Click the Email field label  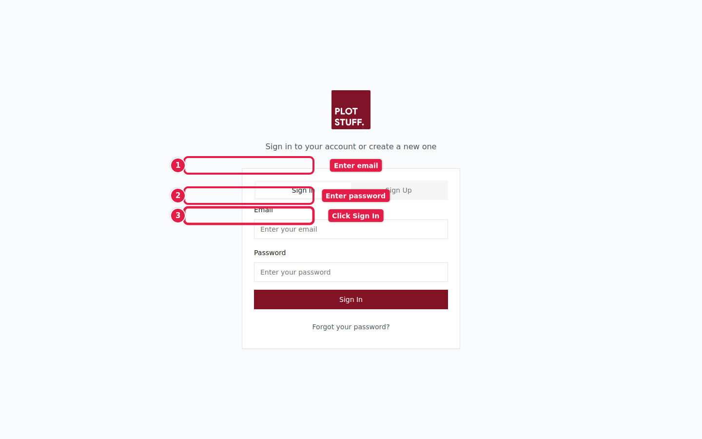coord(263,211)
